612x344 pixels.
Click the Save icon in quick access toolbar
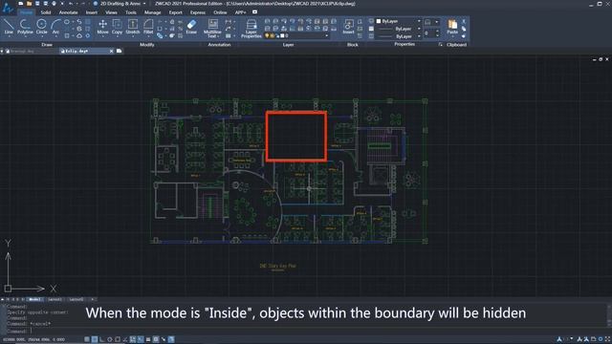pyautogui.click(x=37, y=4)
